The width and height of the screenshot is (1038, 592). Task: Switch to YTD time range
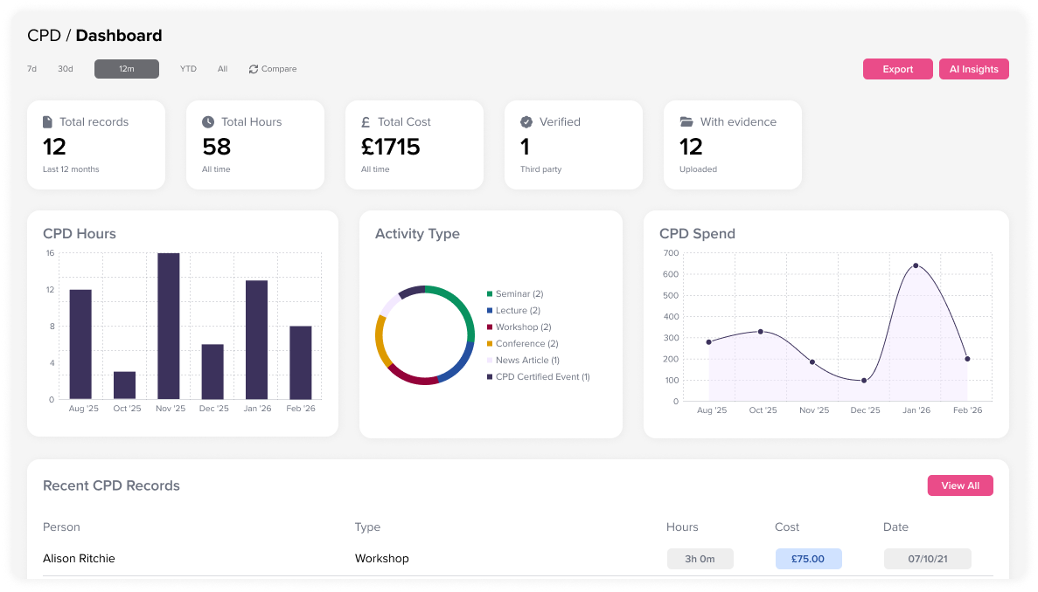[188, 69]
